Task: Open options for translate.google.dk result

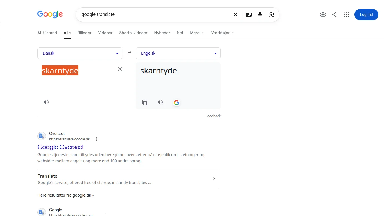Action: coord(97,139)
